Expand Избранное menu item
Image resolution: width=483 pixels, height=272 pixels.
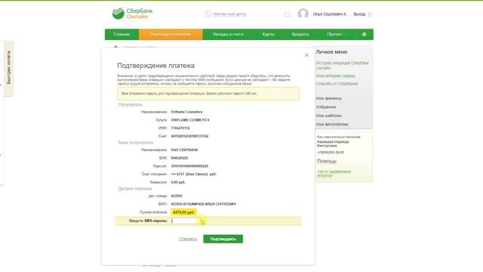tap(326, 107)
